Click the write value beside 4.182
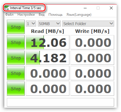The image size is (121, 112). pos(92,58)
